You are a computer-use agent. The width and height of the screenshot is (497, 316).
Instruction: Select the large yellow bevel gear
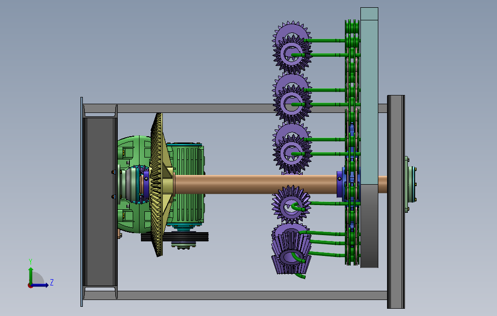161,185
